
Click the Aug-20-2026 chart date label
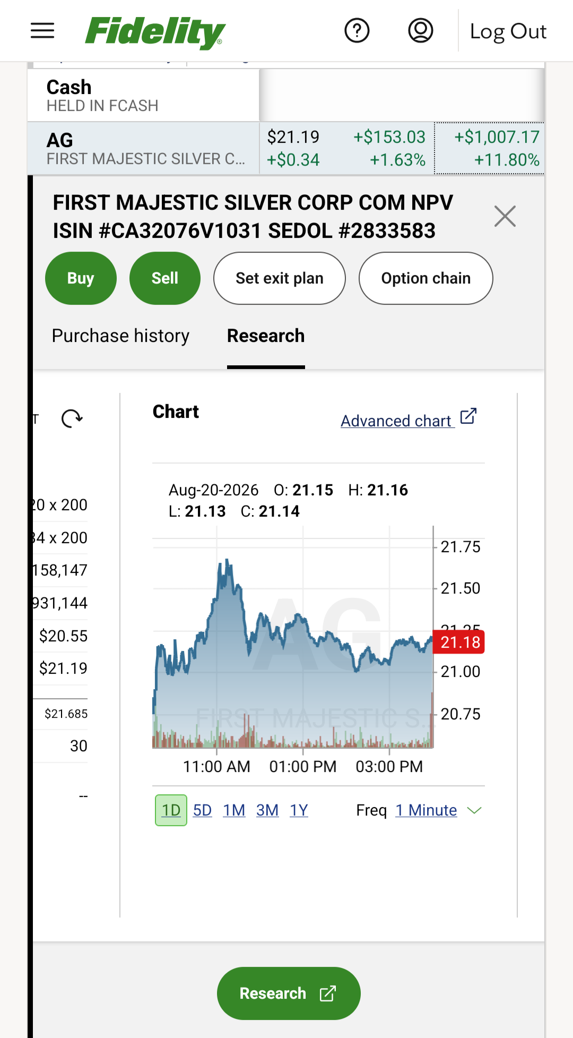pyautogui.click(x=213, y=490)
